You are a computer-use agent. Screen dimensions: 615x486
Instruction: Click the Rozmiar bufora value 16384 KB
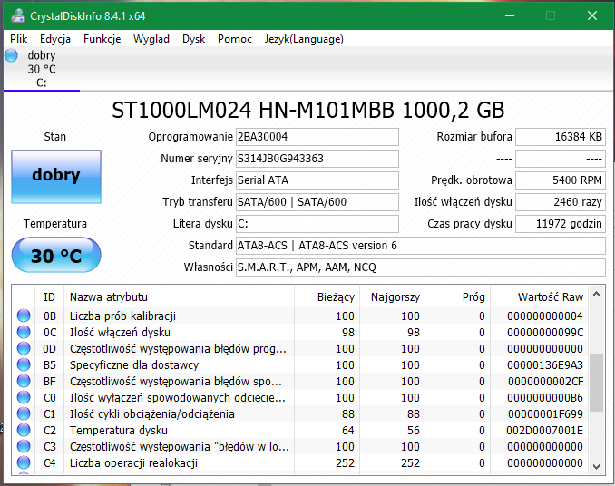tap(561, 137)
